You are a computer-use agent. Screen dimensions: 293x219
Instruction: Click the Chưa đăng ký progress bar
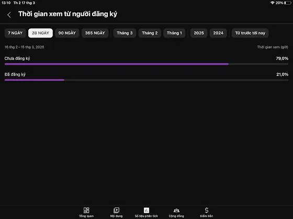coord(146,64)
